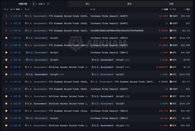Click the link icon in the column header

[x=7, y=9]
